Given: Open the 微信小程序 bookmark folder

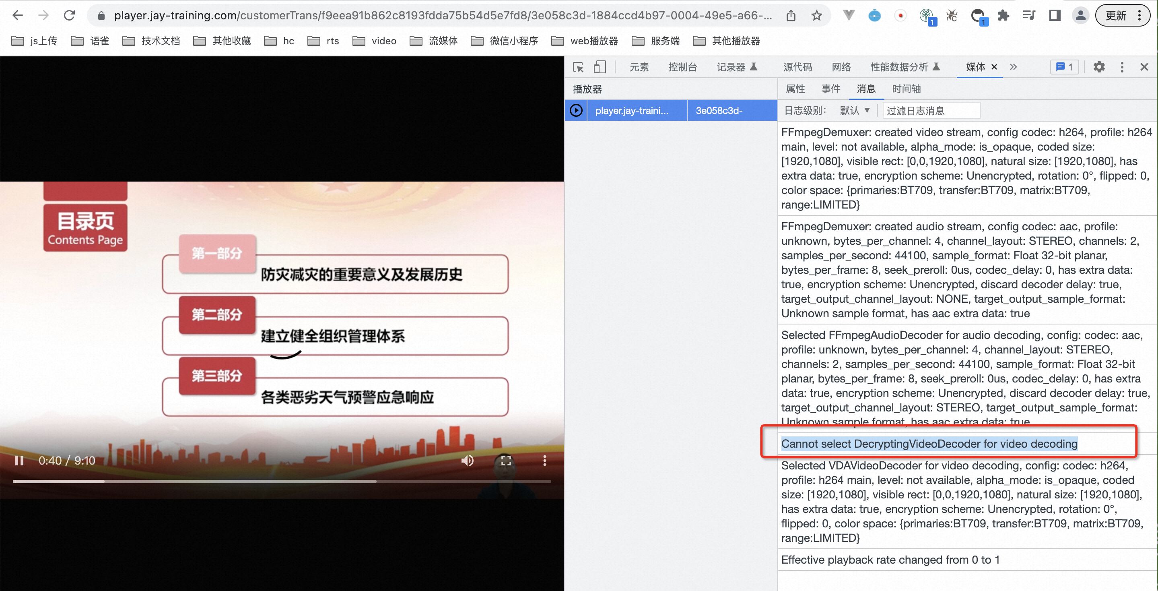Looking at the screenshot, I should tap(505, 41).
